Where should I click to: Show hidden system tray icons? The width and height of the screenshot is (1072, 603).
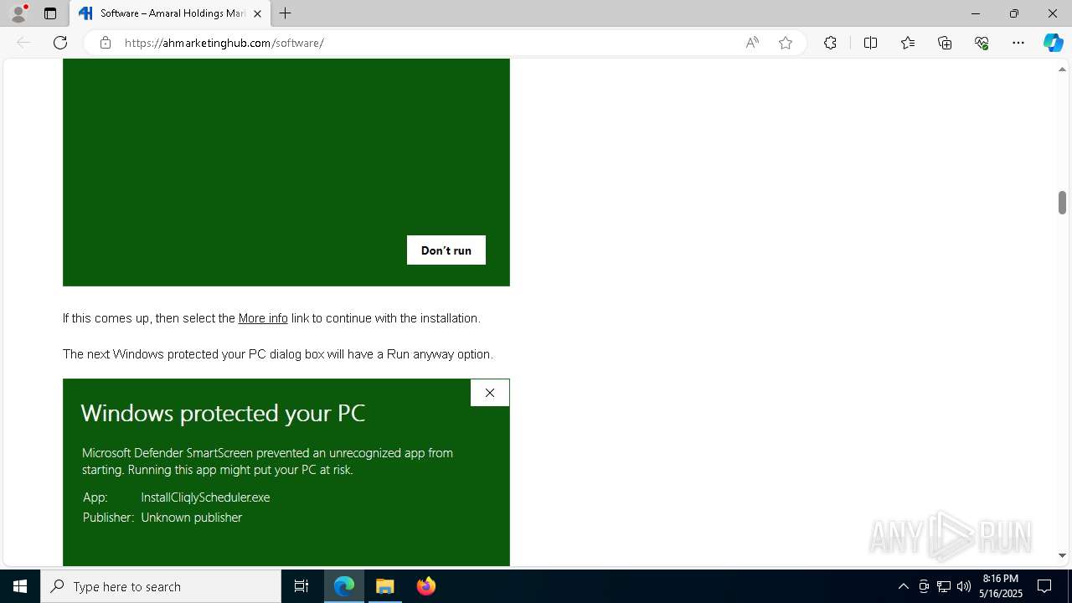coord(903,586)
